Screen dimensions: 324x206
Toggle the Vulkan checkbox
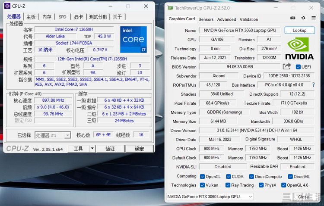click(x=202, y=185)
